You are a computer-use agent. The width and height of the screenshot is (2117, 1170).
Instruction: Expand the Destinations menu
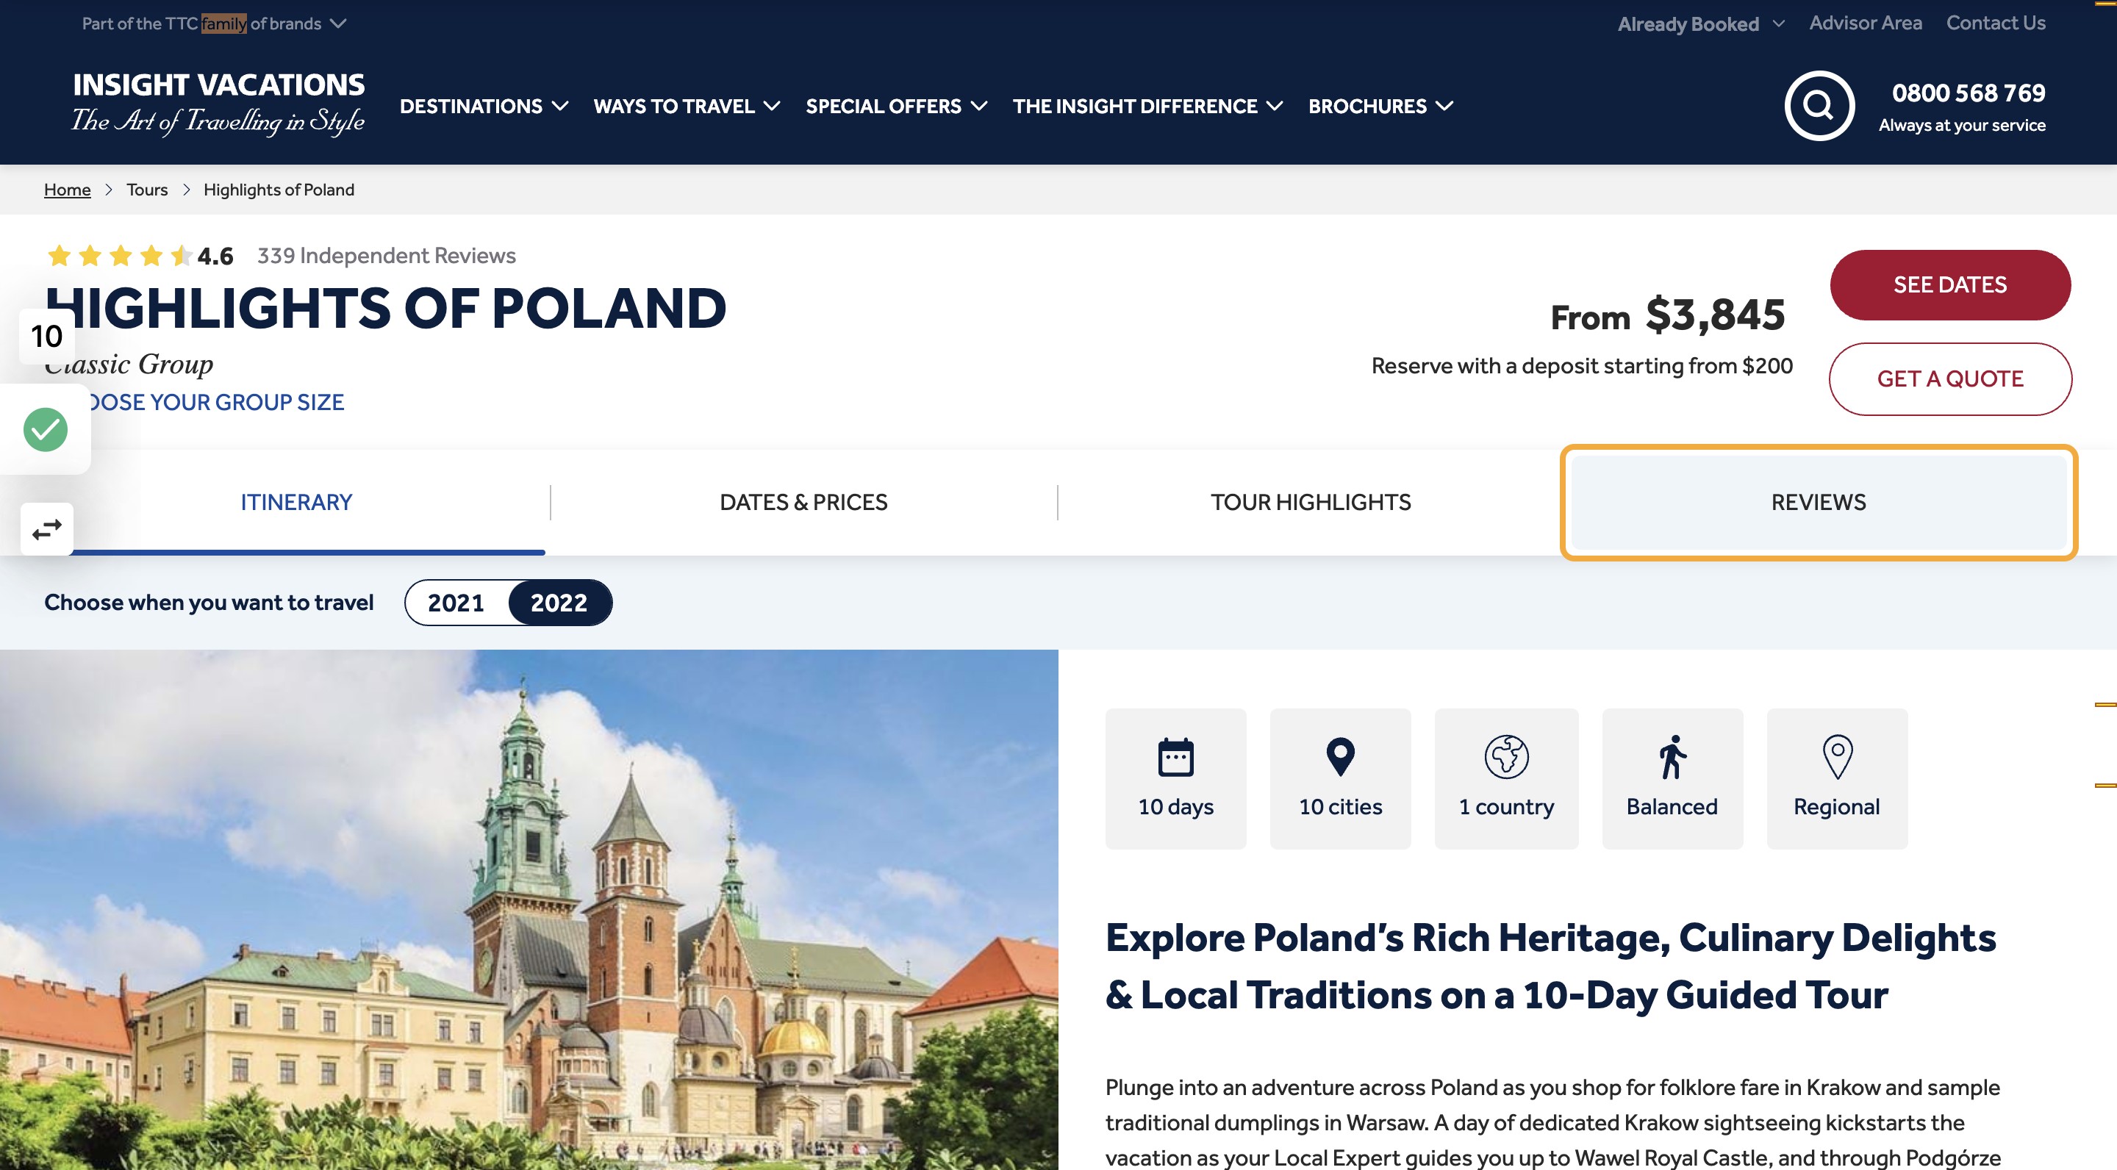point(483,106)
